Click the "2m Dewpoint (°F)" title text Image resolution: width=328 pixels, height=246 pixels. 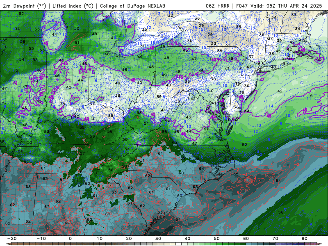pyautogui.click(x=25, y=6)
